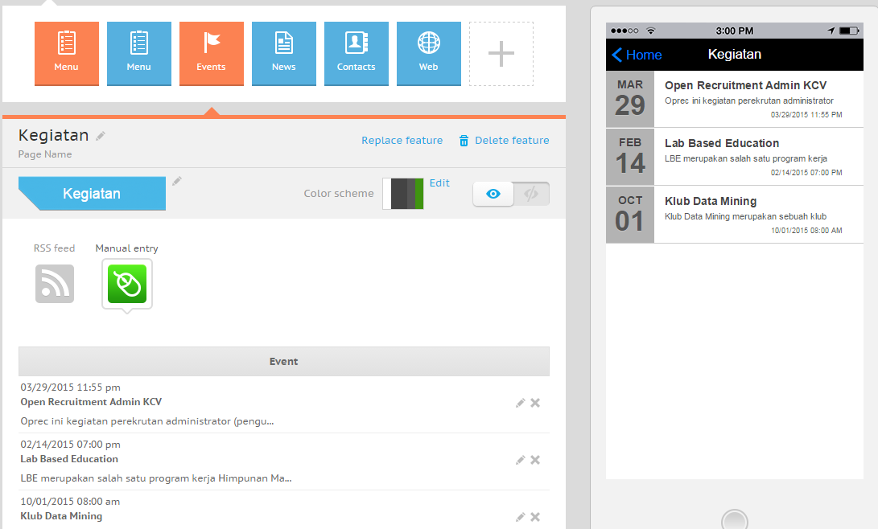Viewport: 878px width, 529px height.
Task: Click the Event table header
Action: pyautogui.click(x=284, y=361)
